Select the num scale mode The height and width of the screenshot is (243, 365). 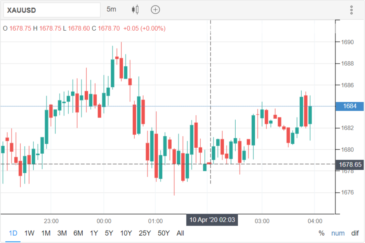tap(338, 233)
